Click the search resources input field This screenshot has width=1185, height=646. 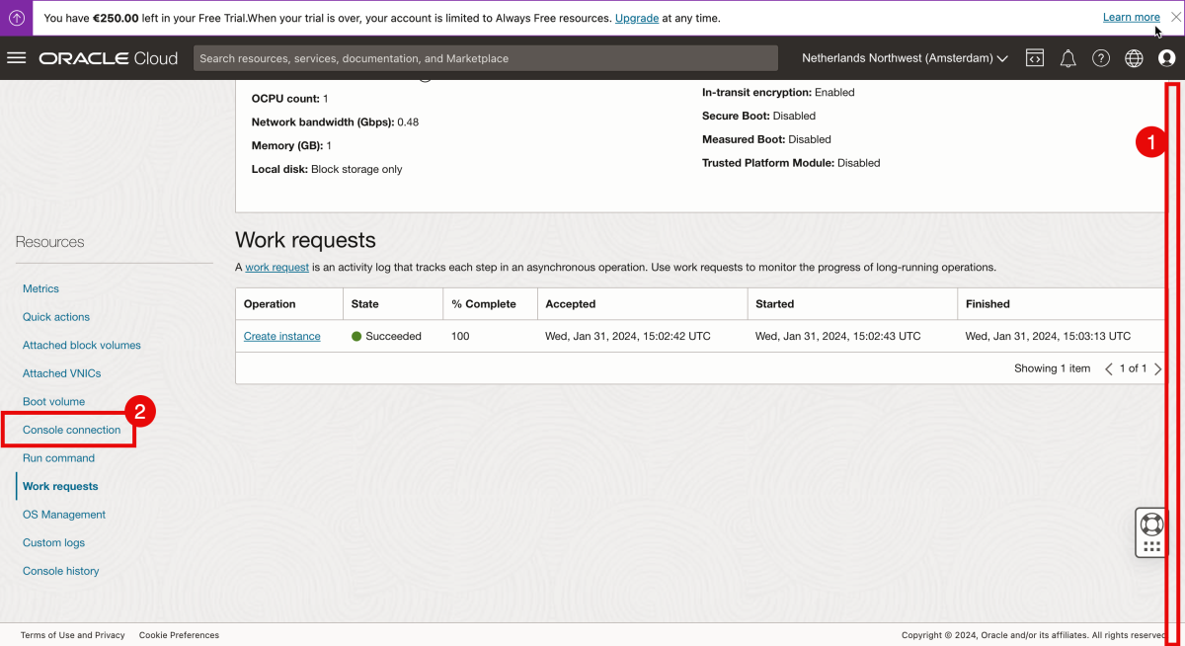pos(484,57)
